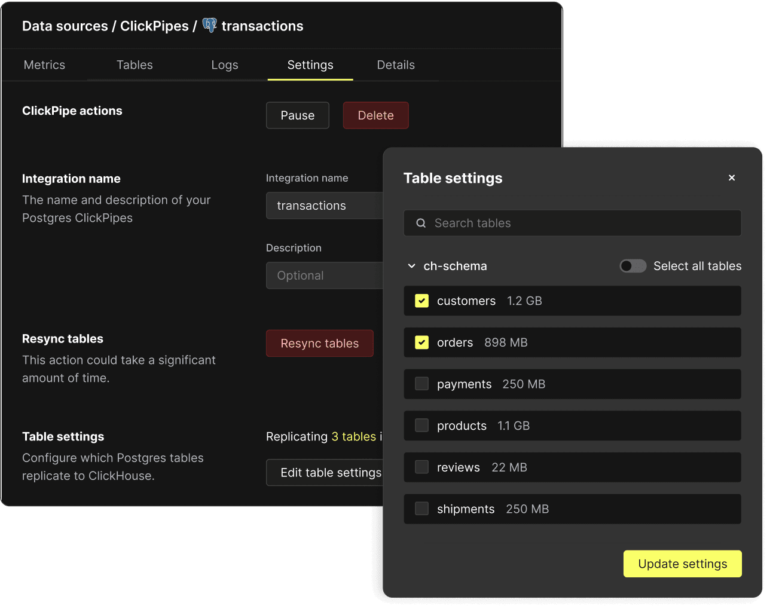Click the red Delete button

[x=375, y=115]
